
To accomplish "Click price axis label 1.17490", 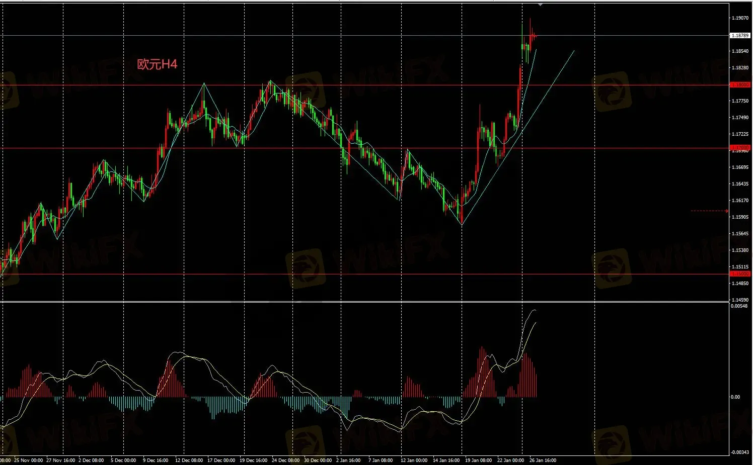I will coord(740,118).
